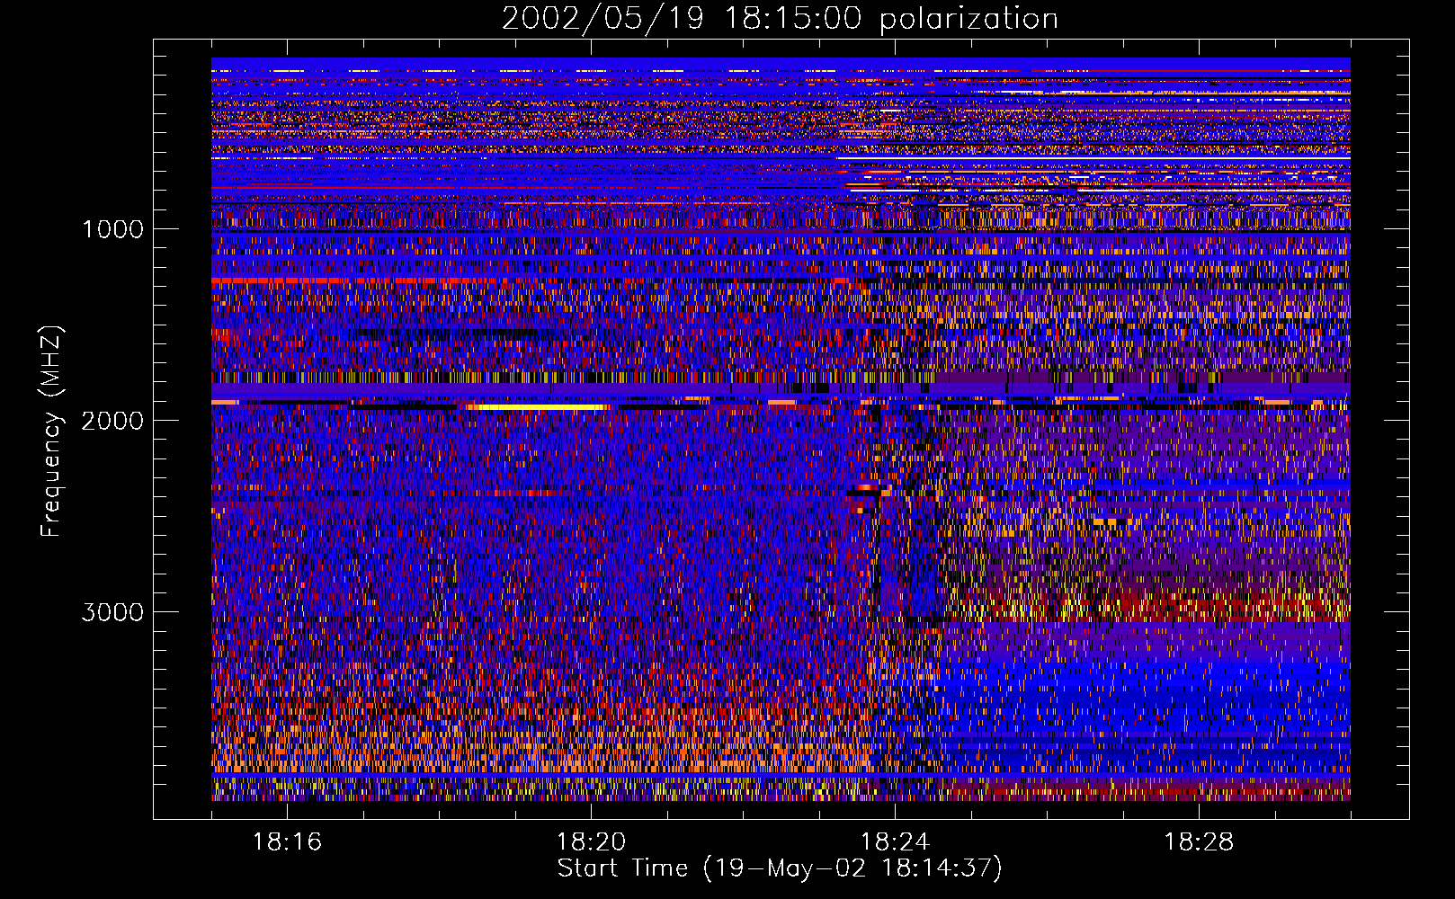Click the 1000 frequency tick label
1455x899 pixels.
coord(112,229)
